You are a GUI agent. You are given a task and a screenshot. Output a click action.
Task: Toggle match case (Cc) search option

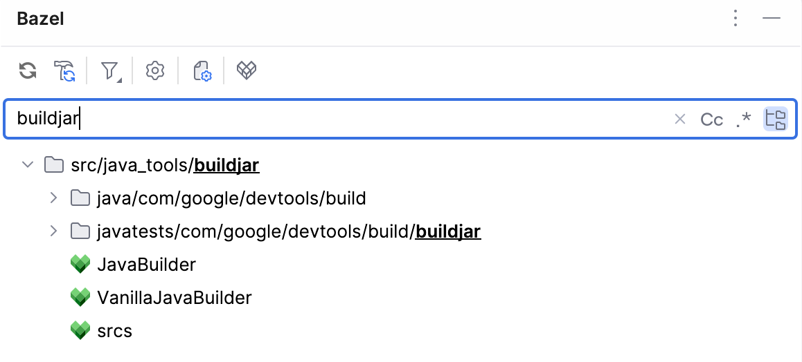(711, 120)
